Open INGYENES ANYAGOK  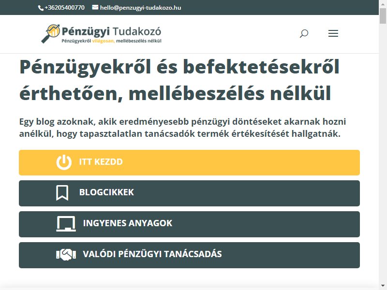(x=189, y=224)
